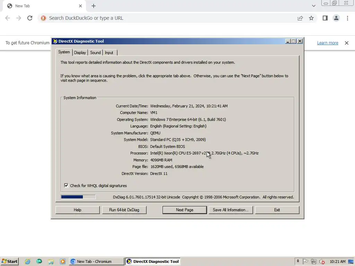Viewport: 355px width, 266px height.
Task: Click the DxDiag progress bar
Action: tap(78, 197)
